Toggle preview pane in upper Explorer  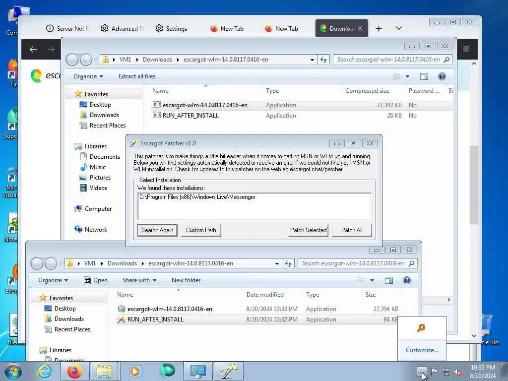pyautogui.click(x=424, y=76)
